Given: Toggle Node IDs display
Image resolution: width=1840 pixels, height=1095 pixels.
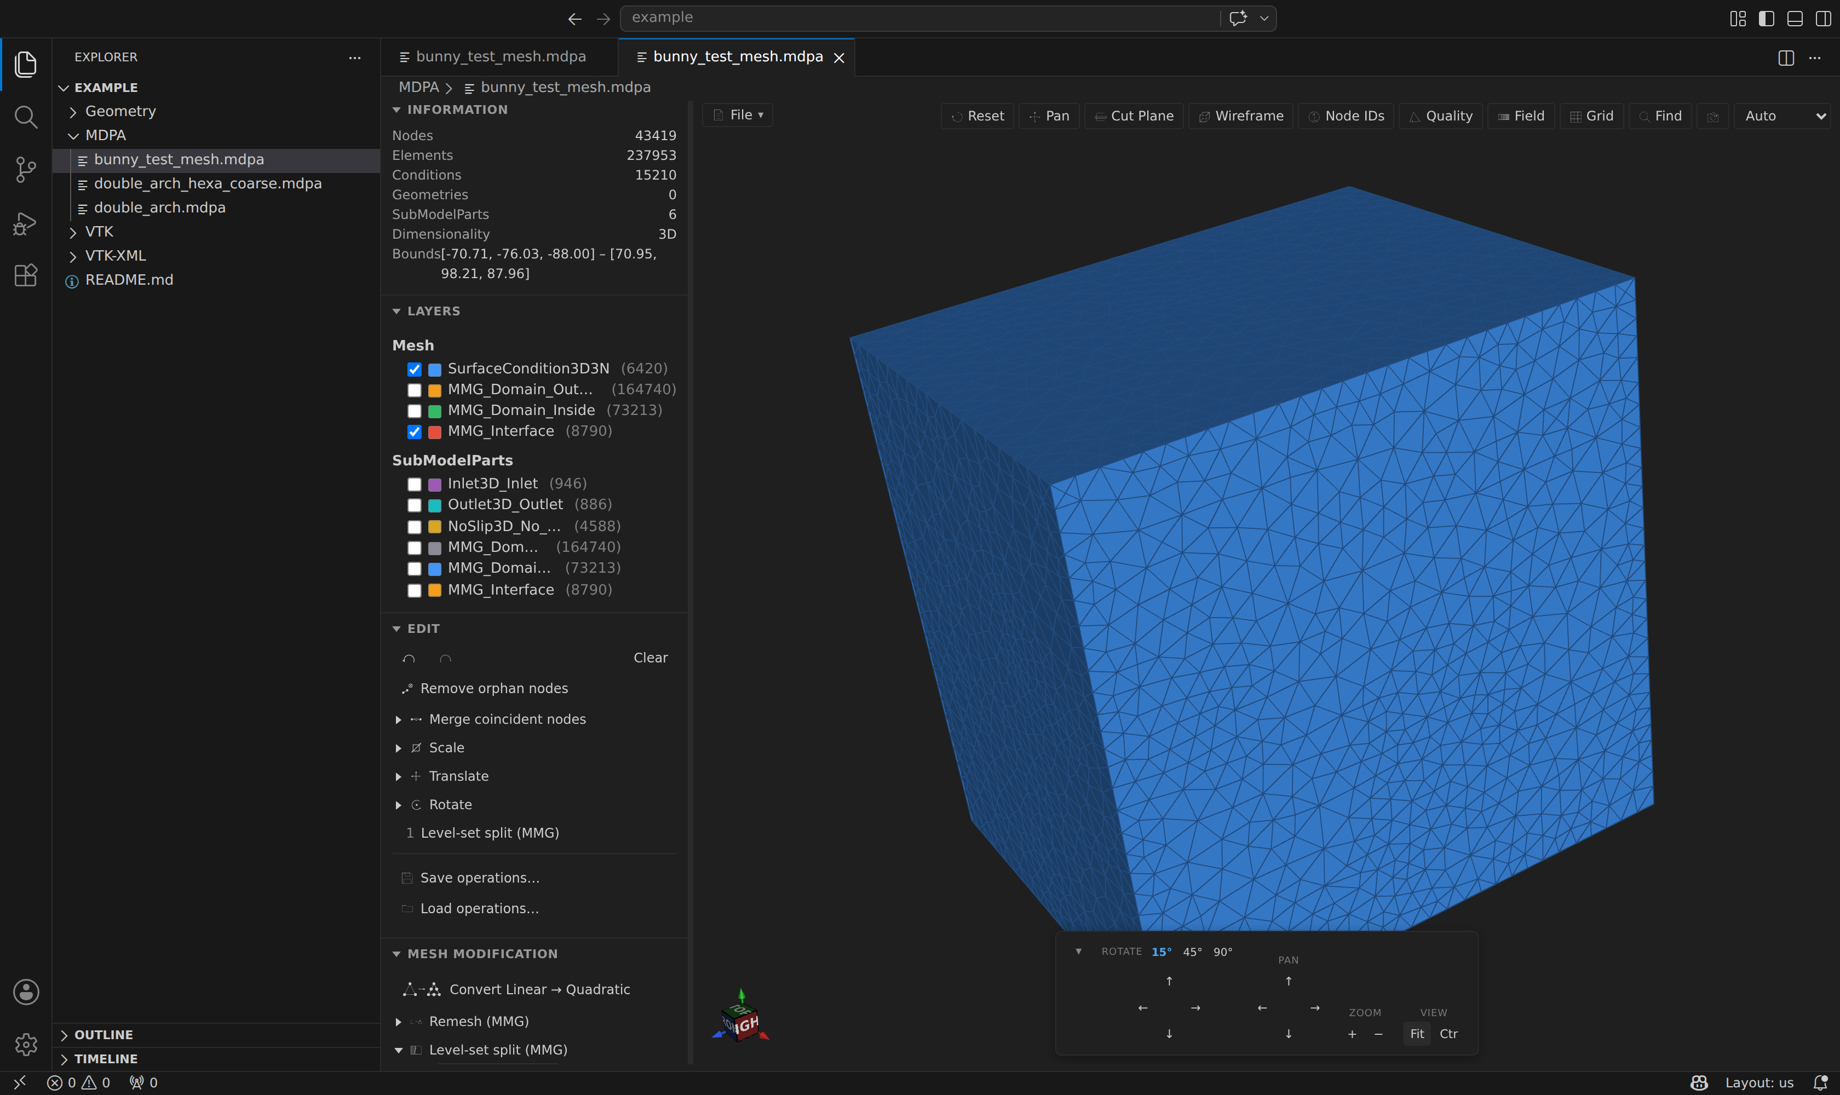Looking at the screenshot, I should tap(1346, 116).
